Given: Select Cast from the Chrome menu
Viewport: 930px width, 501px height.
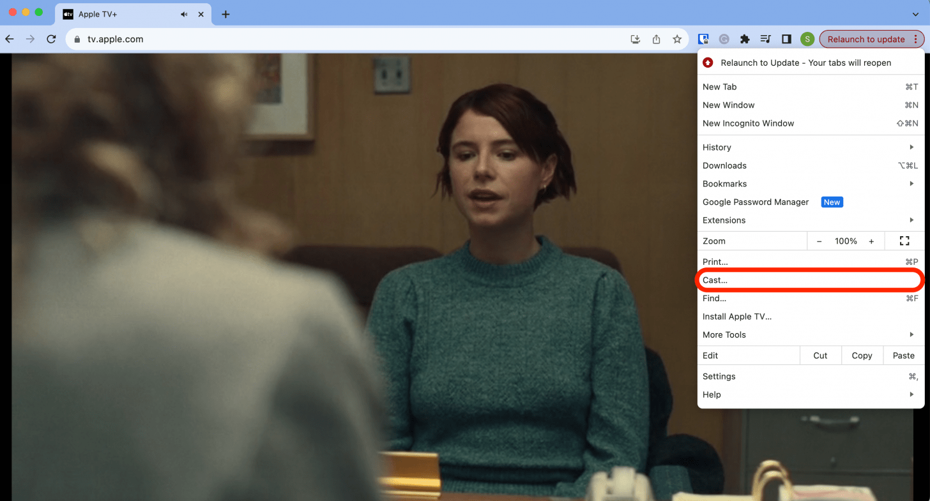Looking at the screenshot, I should point(714,280).
